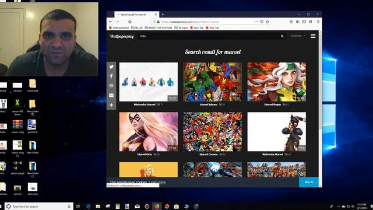Open the Marvel Iphone wallpaper thumbnail
Image resolution: width=373 pixels, height=210 pixels.
point(212,82)
